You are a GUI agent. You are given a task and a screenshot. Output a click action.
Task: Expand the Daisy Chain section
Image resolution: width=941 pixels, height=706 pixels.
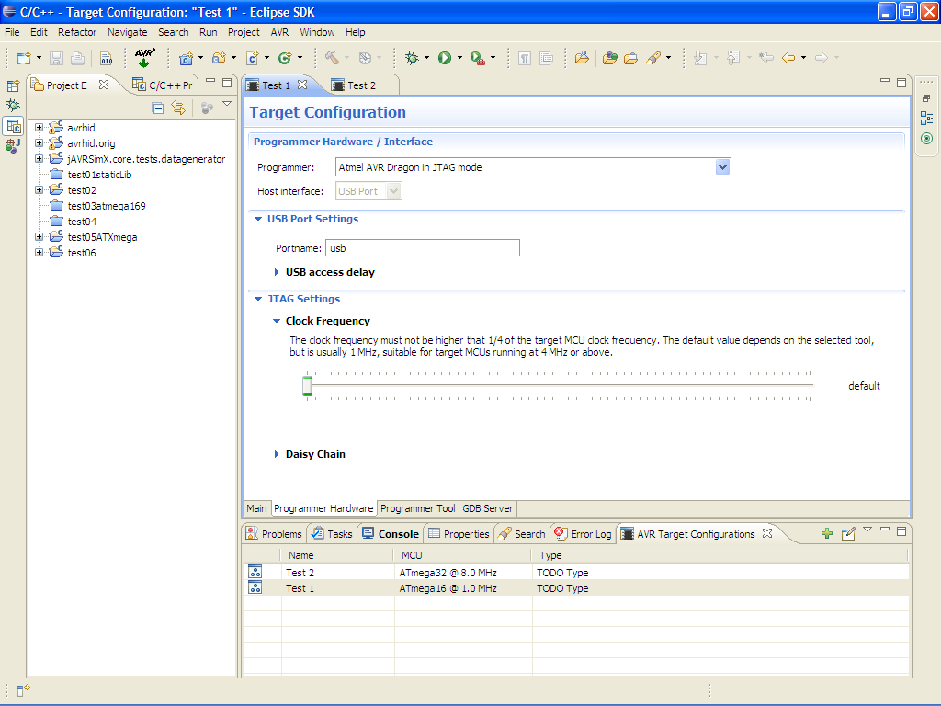(x=276, y=454)
